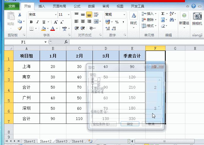Click the Paste clipboard icon
The height and width of the screenshot is (145, 204).
(11, 17)
